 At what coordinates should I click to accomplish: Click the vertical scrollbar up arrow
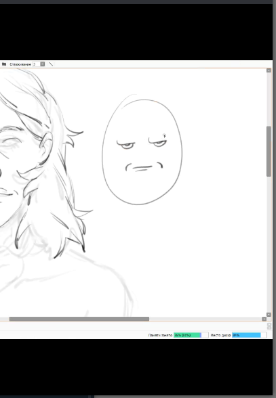point(269,70)
